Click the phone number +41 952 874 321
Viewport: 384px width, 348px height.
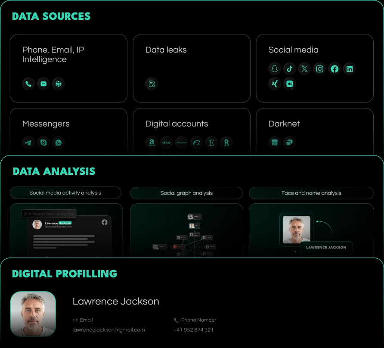tap(193, 330)
